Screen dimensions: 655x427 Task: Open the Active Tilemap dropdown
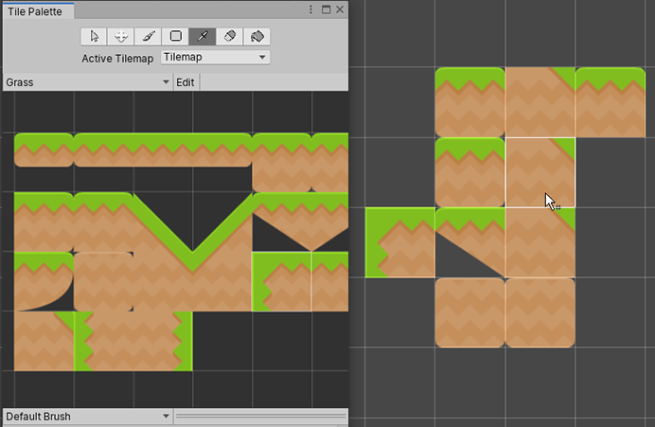coord(215,58)
